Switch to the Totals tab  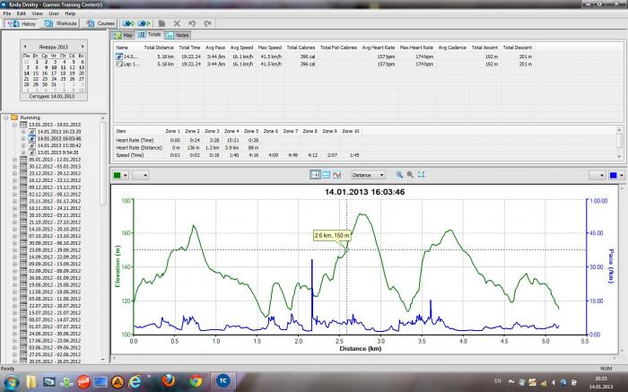click(x=150, y=35)
